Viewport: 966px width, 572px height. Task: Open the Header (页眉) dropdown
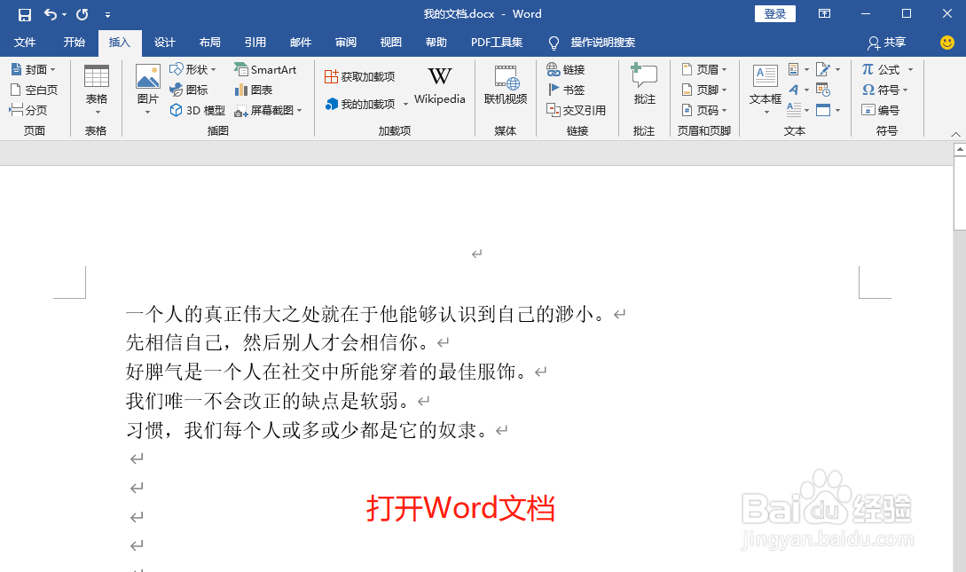point(704,69)
